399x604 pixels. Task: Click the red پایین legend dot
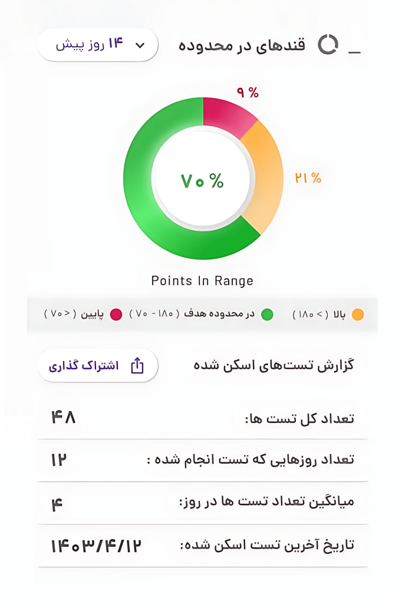point(116,314)
